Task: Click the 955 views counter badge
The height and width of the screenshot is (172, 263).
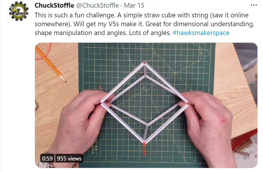Action: pos(69,158)
